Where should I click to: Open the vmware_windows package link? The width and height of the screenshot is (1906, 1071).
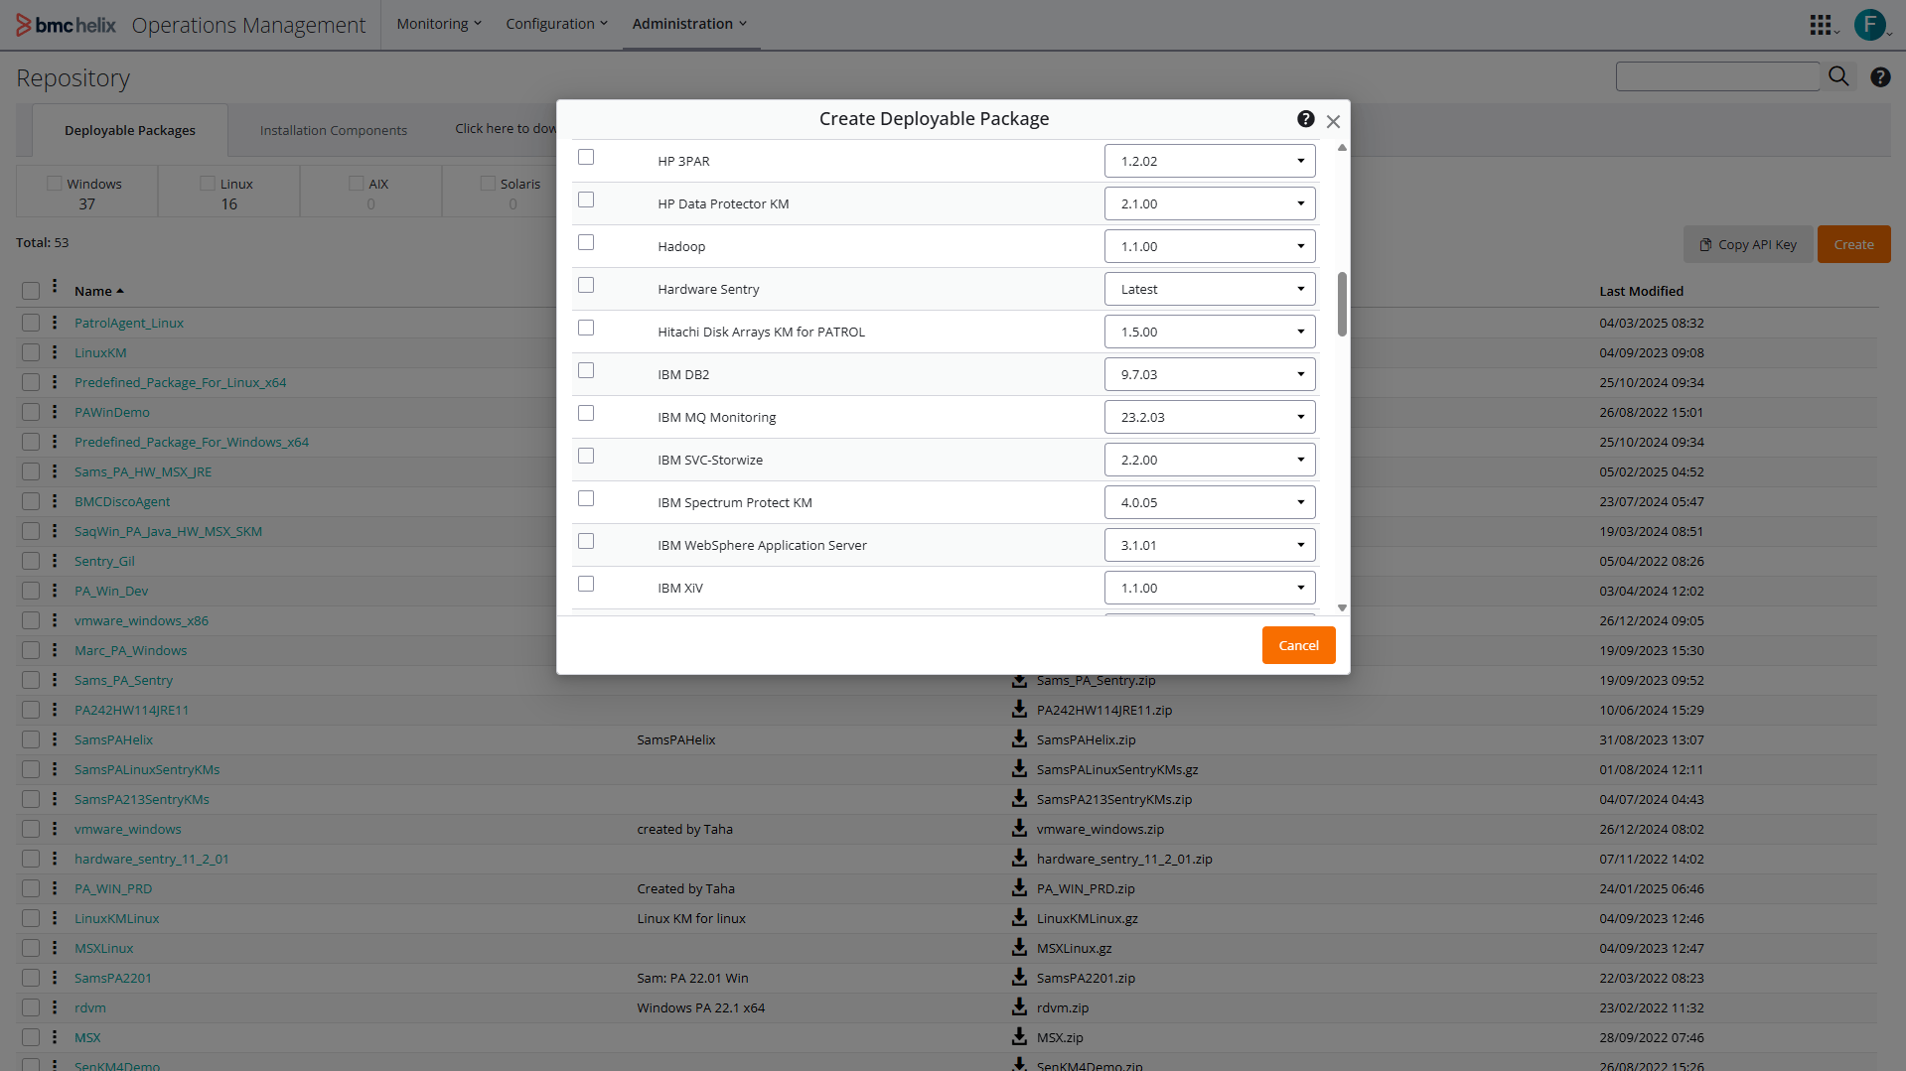128,829
